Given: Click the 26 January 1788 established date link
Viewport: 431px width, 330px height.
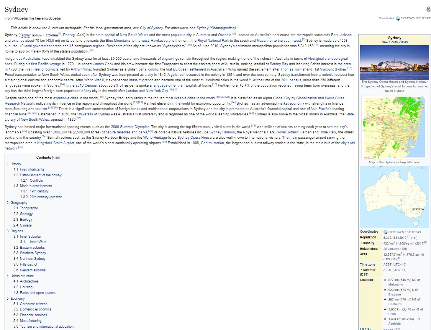Looking at the screenshot, I should (396, 249).
